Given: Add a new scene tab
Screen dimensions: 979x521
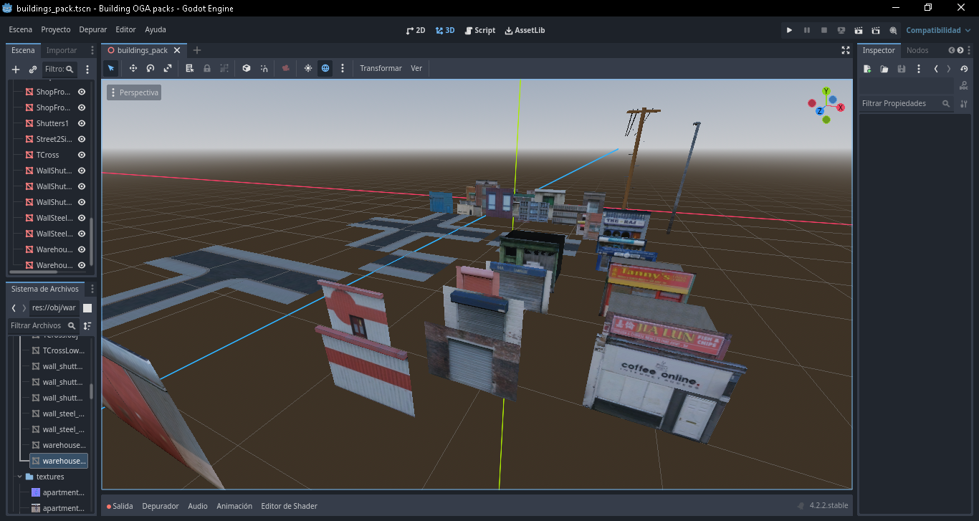Looking at the screenshot, I should click(197, 50).
